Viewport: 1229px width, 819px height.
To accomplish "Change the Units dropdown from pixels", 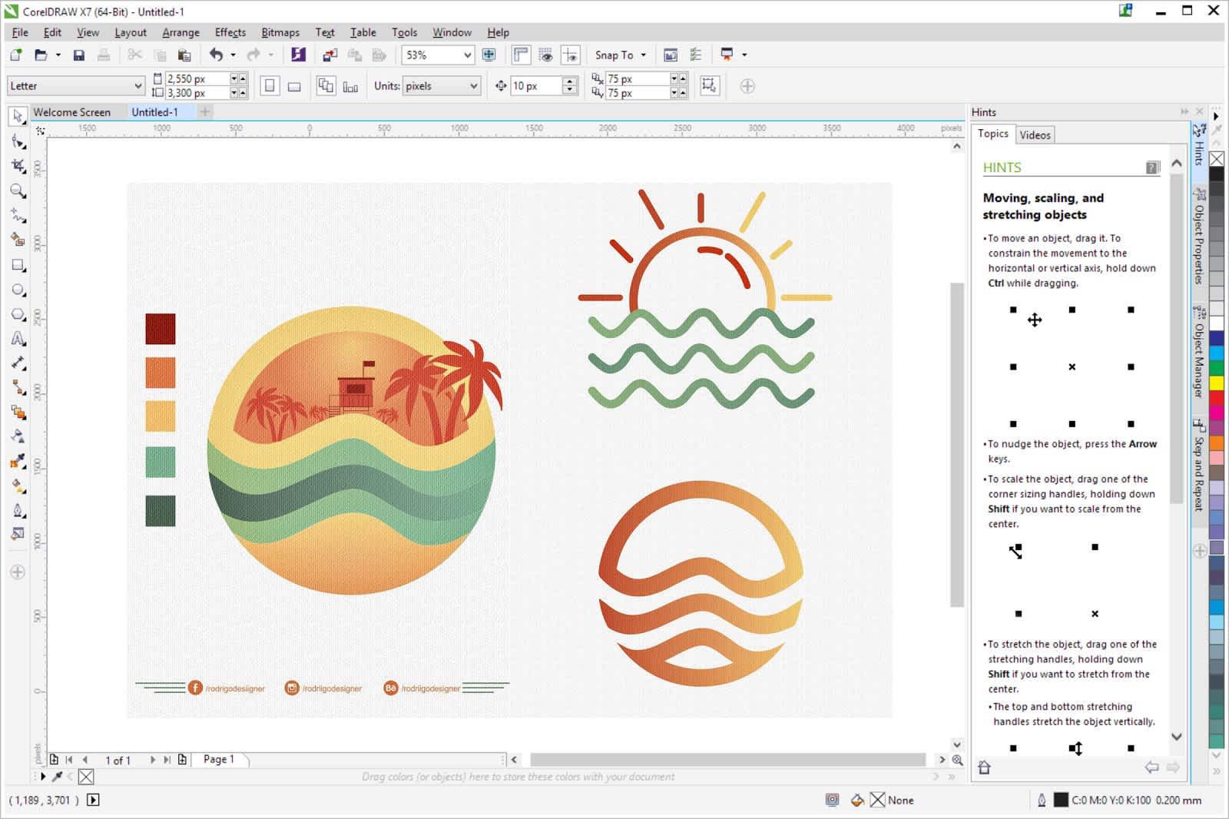I will coord(442,86).
